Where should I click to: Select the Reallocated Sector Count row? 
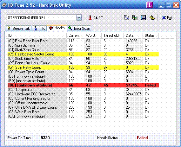(83, 54)
